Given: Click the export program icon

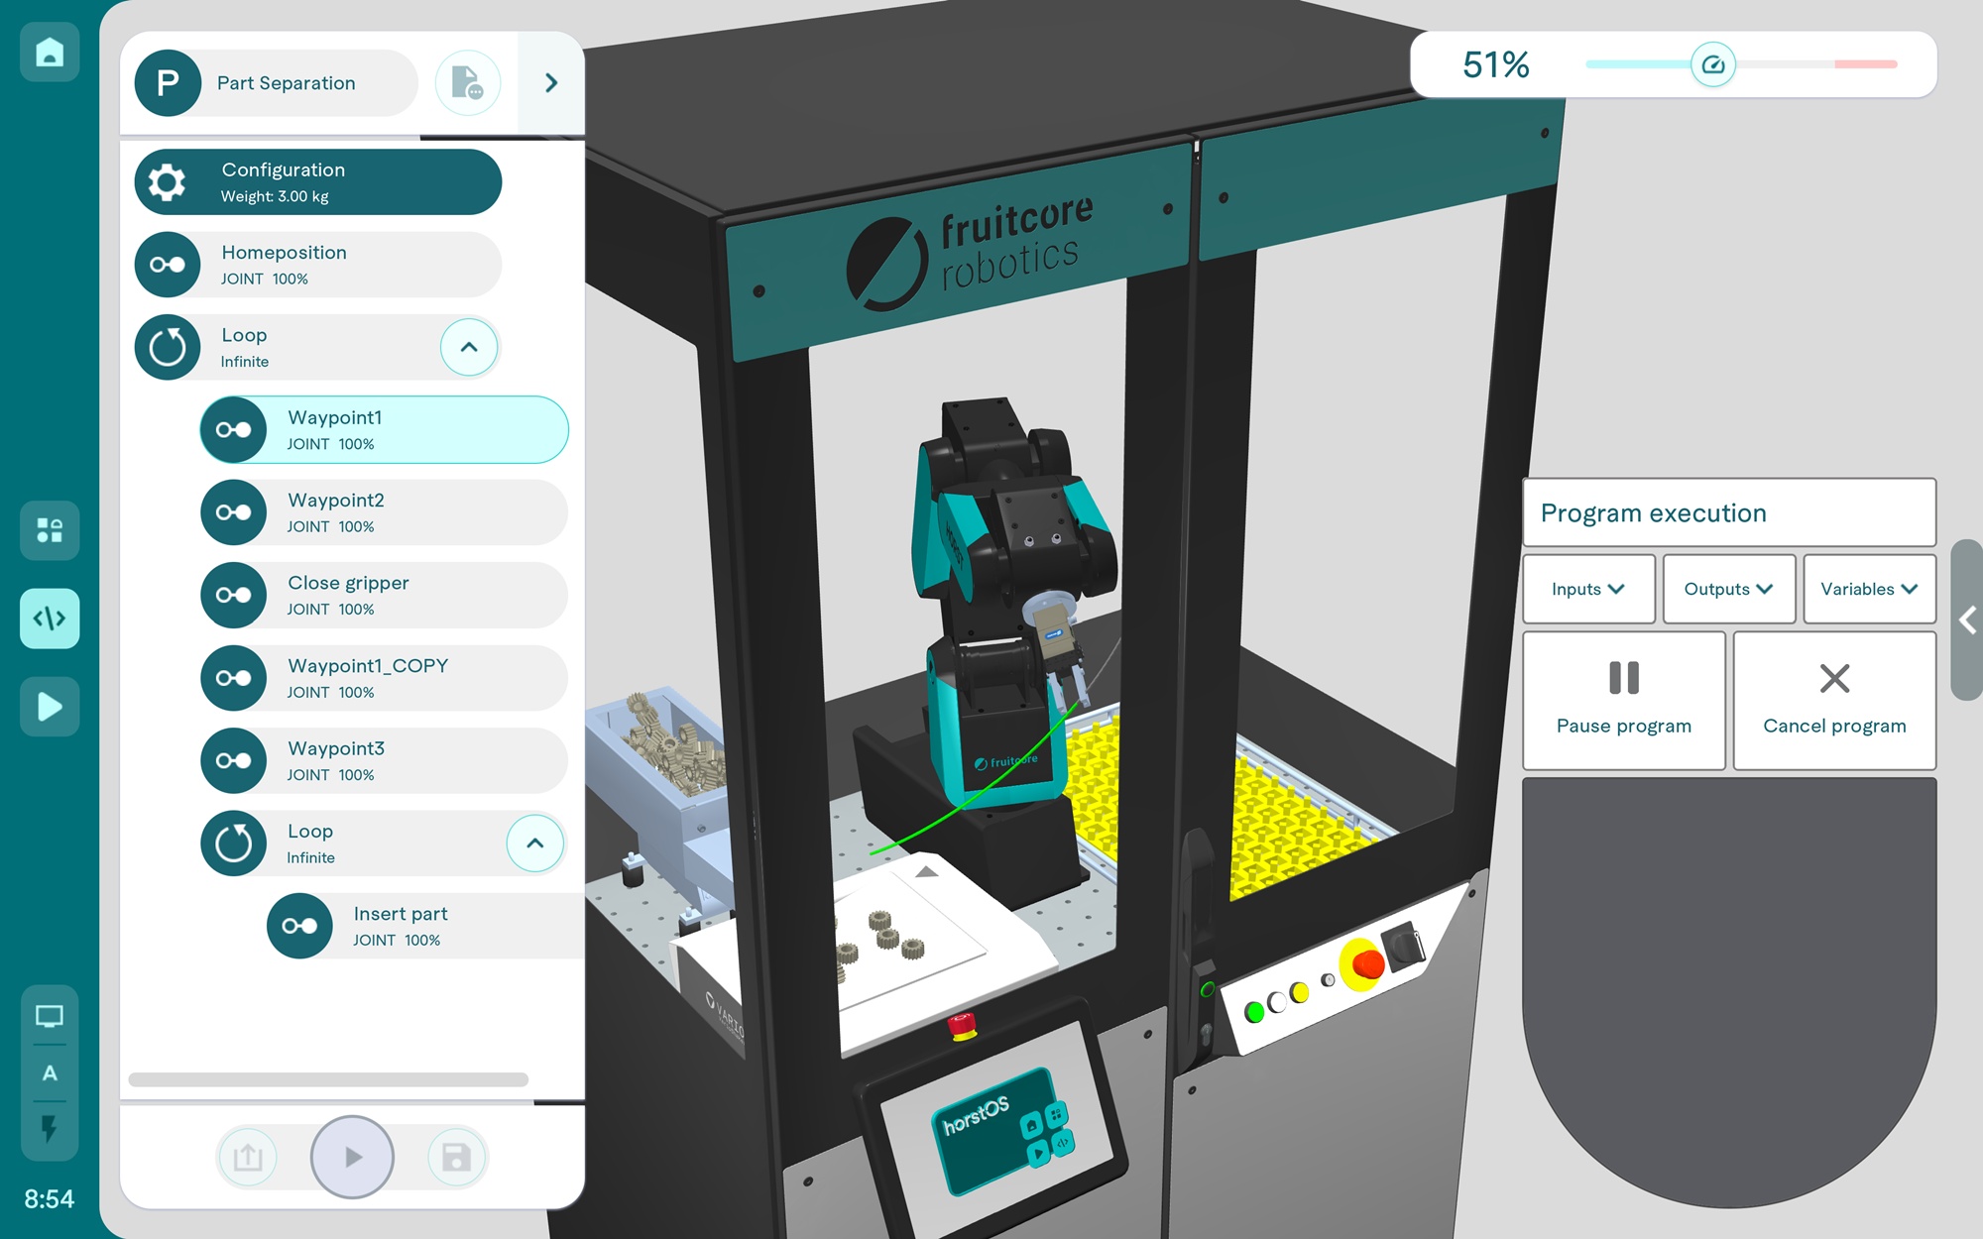Looking at the screenshot, I should [x=248, y=1157].
